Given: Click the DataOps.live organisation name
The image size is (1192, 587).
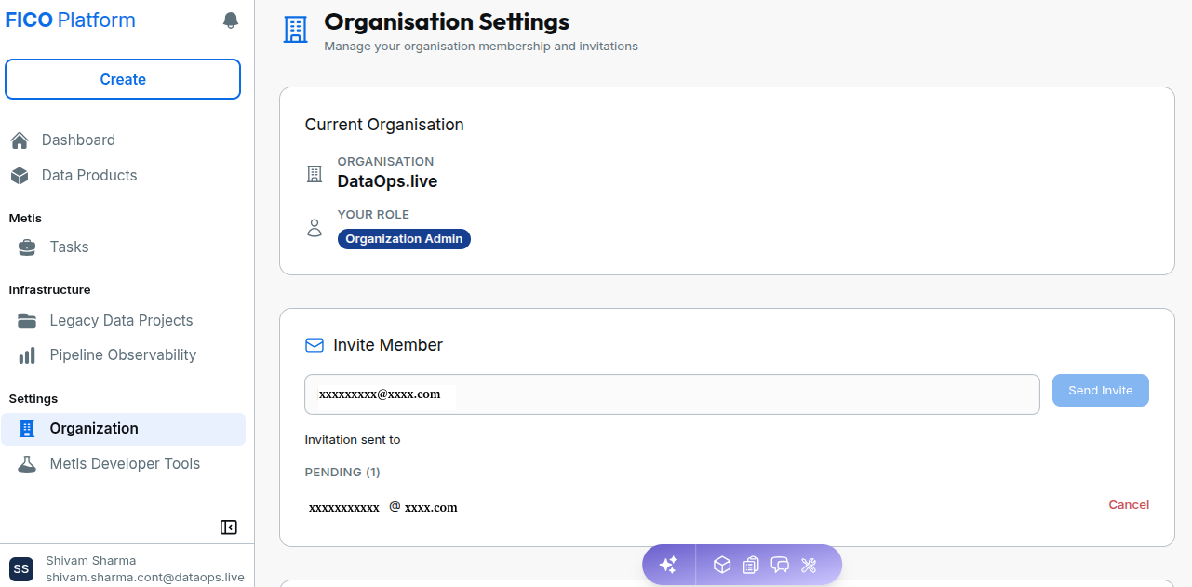Looking at the screenshot, I should click(x=387, y=181).
